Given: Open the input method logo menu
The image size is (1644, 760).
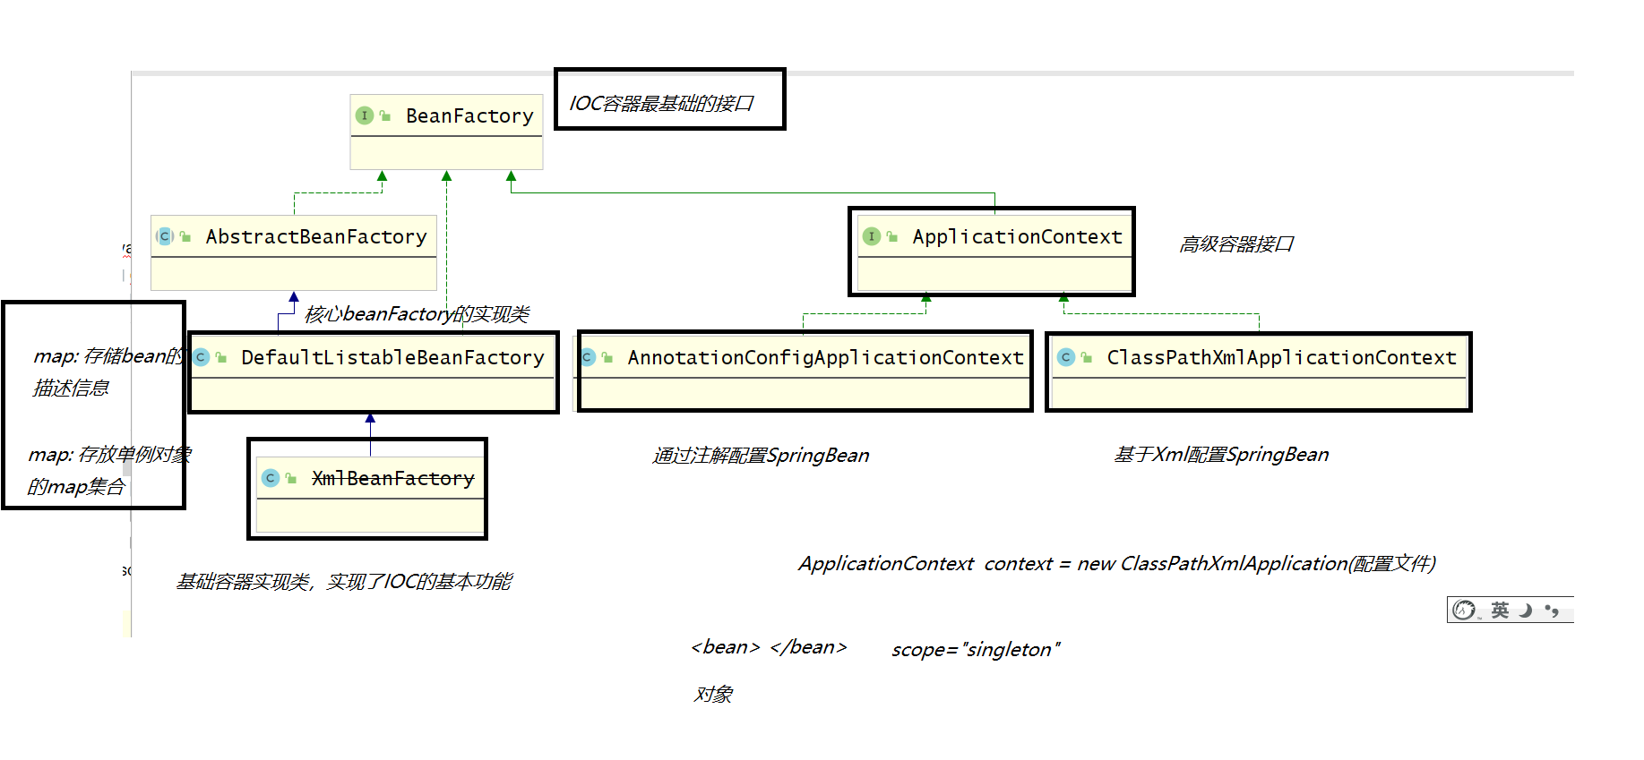Looking at the screenshot, I should click(x=1464, y=610).
